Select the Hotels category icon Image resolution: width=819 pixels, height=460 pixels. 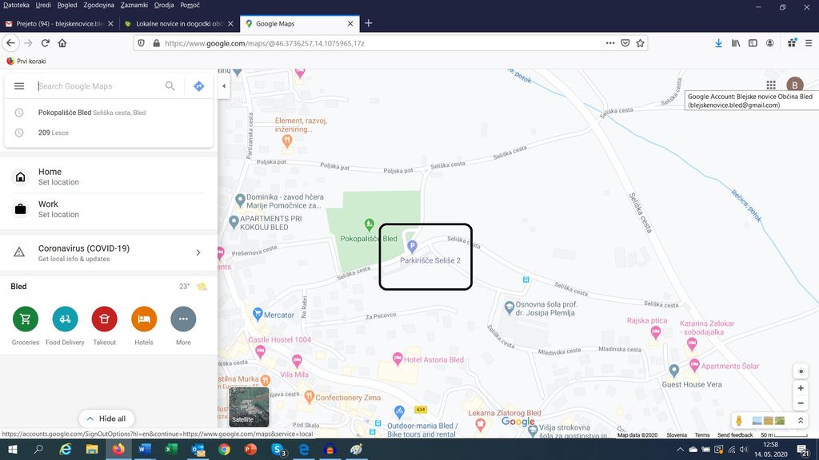pyautogui.click(x=144, y=319)
